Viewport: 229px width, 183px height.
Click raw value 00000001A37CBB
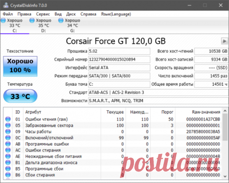click(203, 119)
